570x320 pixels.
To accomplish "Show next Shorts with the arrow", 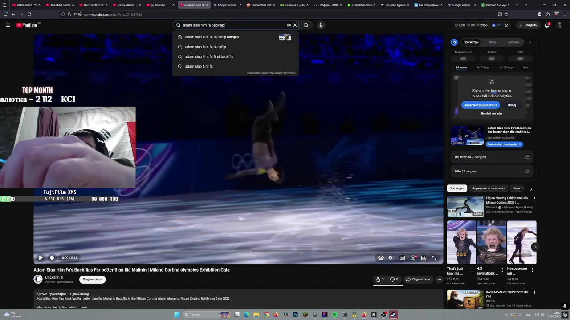I will [x=535, y=247].
